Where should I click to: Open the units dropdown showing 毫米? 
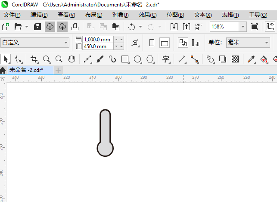[x=248, y=43]
